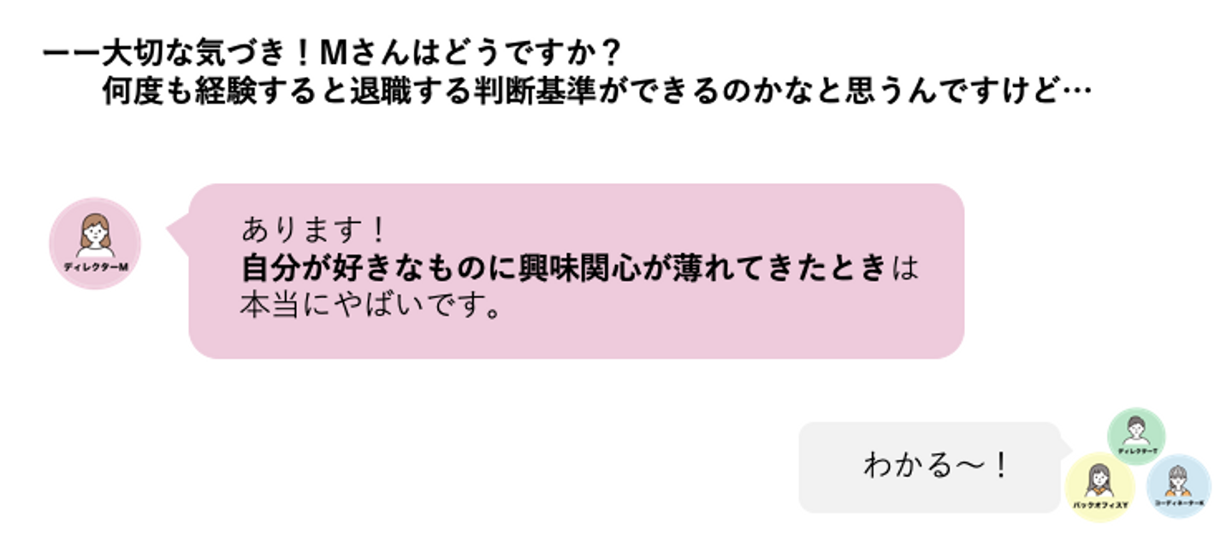Select the 本当にやばいです。 text line
1232x535 pixels.
click(x=370, y=307)
